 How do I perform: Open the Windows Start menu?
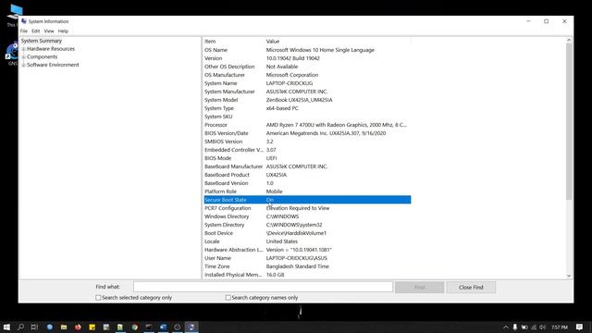6,327
